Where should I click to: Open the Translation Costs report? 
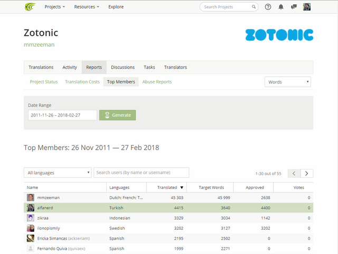[x=82, y=82]
